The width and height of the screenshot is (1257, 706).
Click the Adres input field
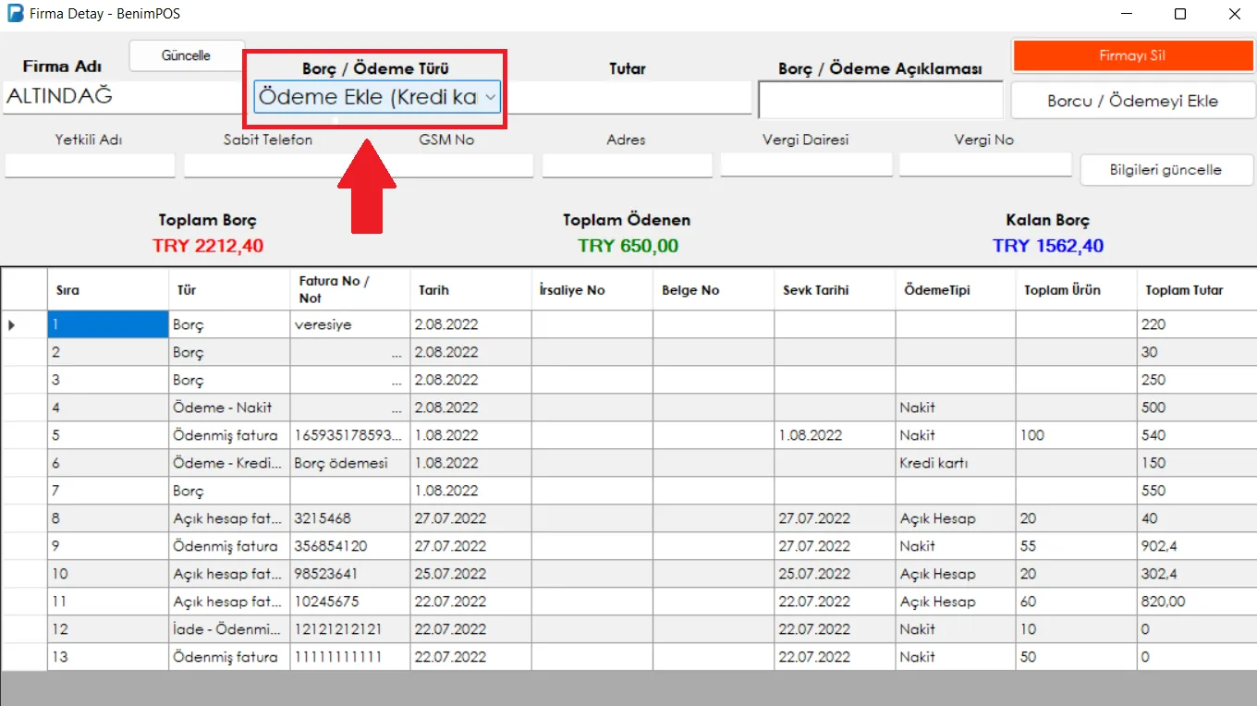pos(627,165)
